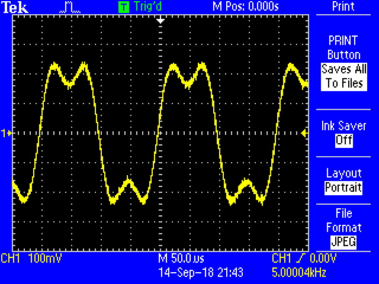Click the horizontal trigger position arrow marker

[x=159, y=20]
